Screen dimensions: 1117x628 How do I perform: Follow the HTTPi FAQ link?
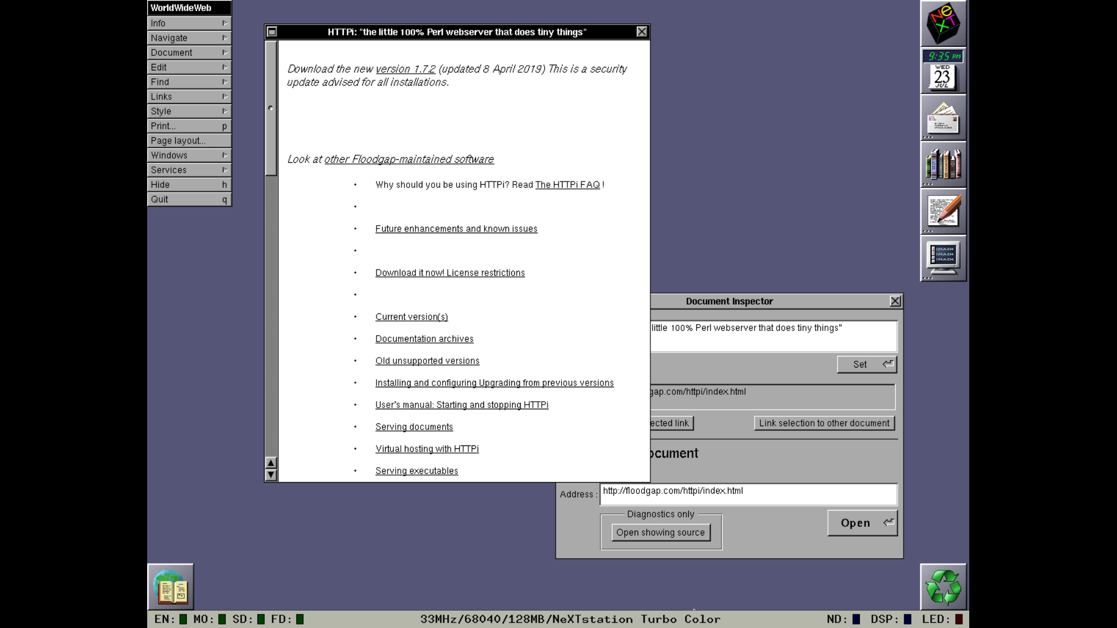click(567, 185)
